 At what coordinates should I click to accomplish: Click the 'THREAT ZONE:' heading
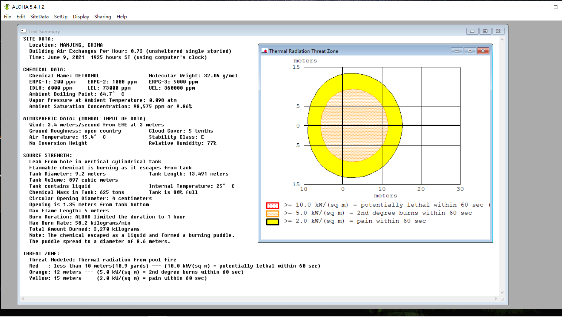coord(41,254)
